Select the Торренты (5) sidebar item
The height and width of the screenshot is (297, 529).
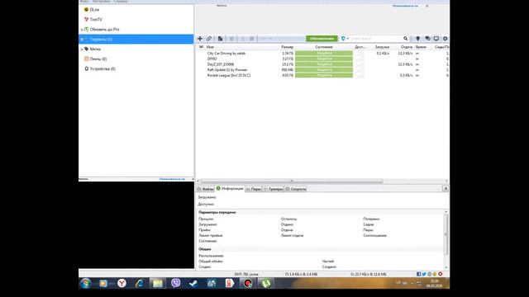136,39
